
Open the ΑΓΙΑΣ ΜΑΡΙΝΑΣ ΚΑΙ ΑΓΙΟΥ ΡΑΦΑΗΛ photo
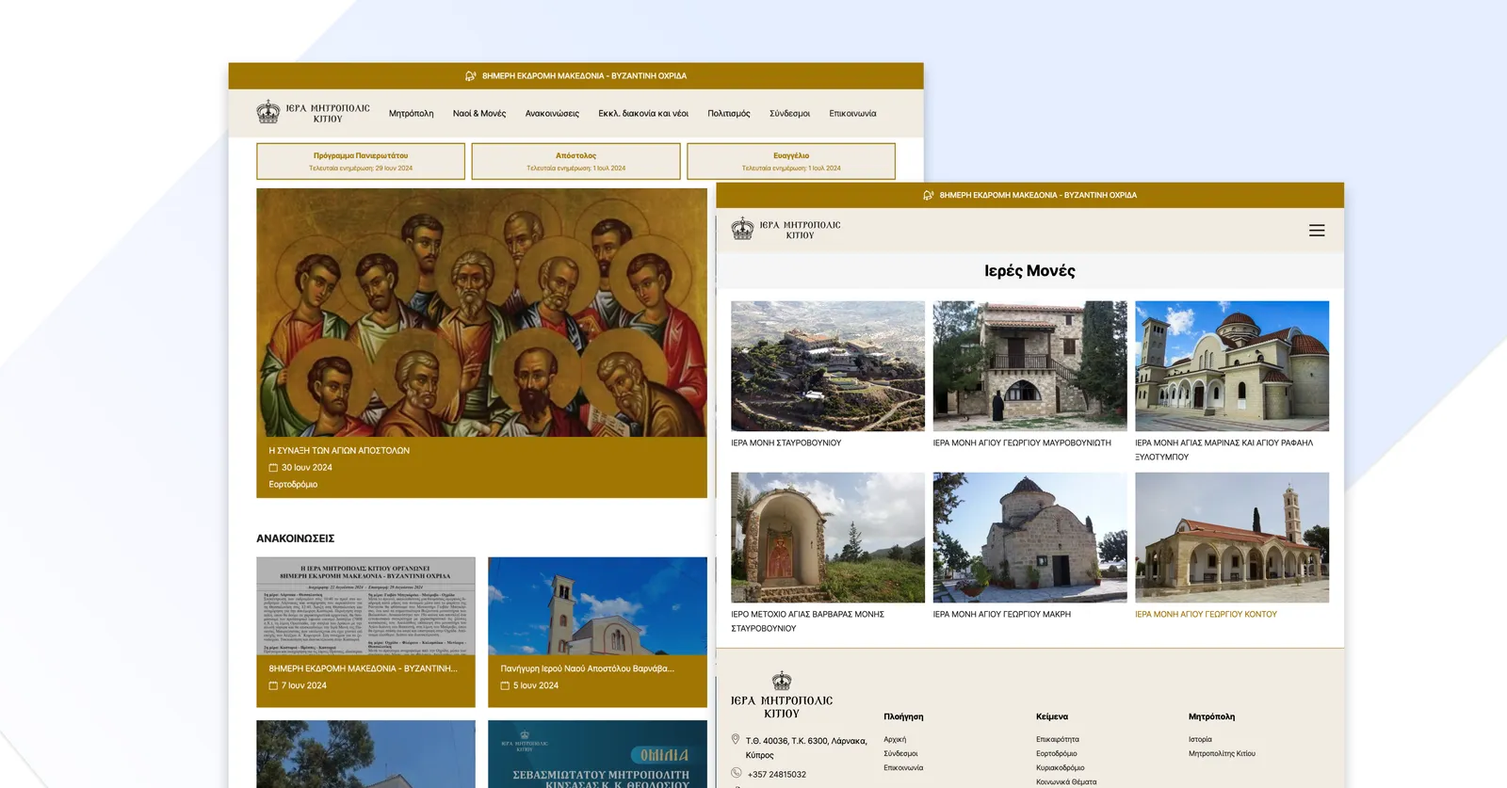pyautogui.click(x=1232, y=366)
